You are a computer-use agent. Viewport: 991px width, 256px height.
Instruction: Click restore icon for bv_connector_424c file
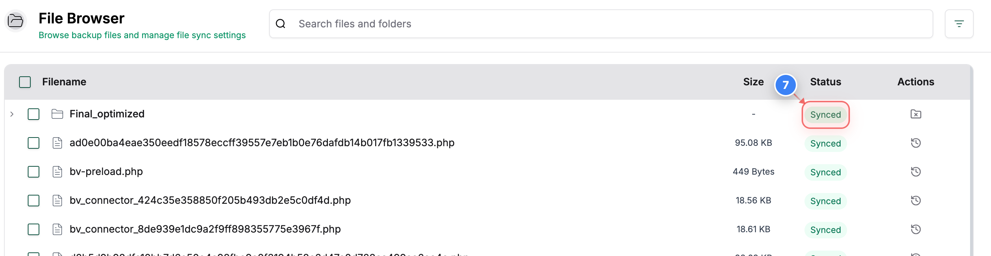point(916,200)
